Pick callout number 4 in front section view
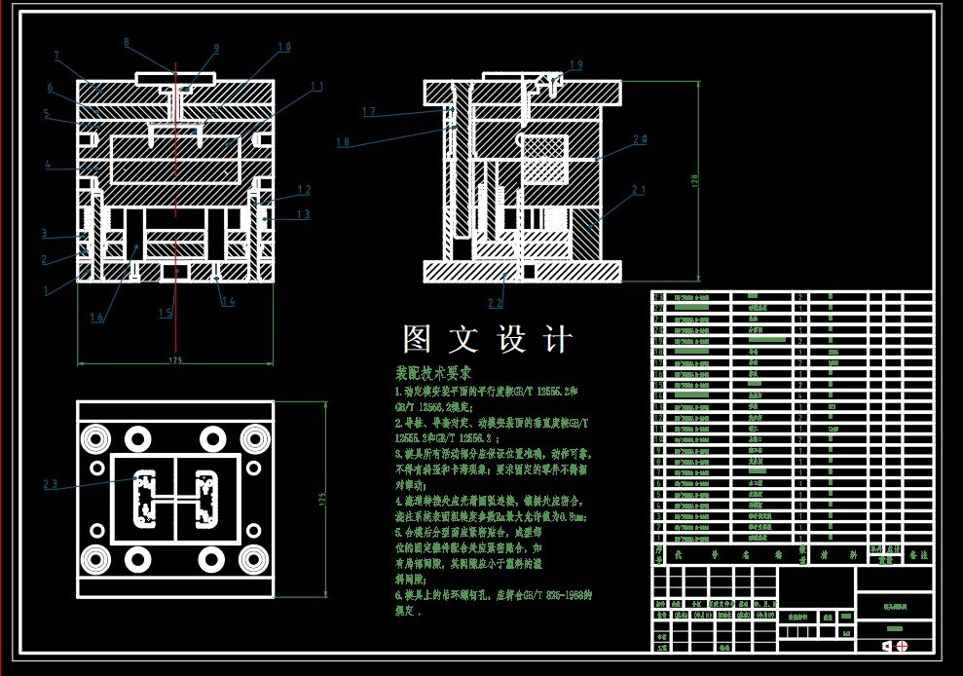Viewport: 963px width, 676px height. 48,164
